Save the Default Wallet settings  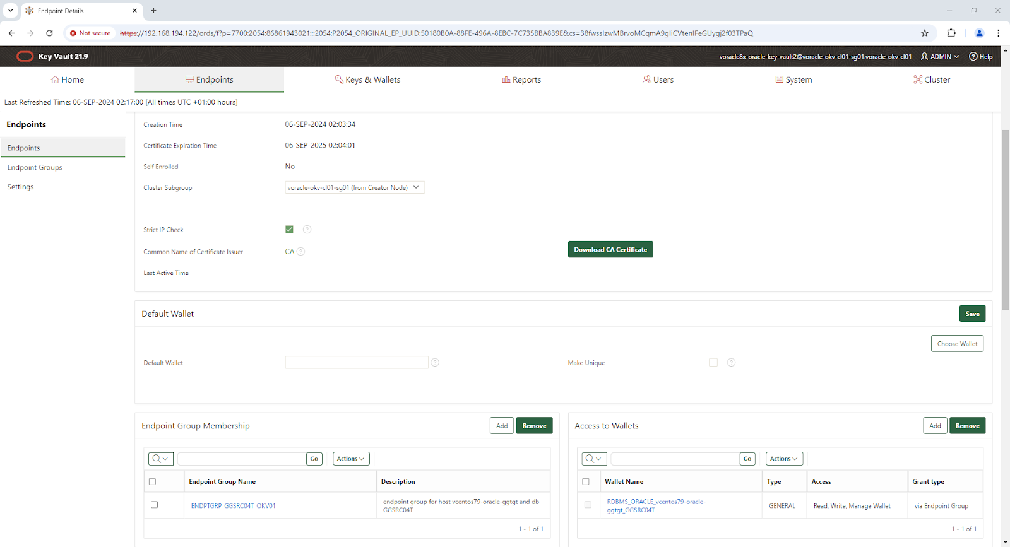(972, 314)
